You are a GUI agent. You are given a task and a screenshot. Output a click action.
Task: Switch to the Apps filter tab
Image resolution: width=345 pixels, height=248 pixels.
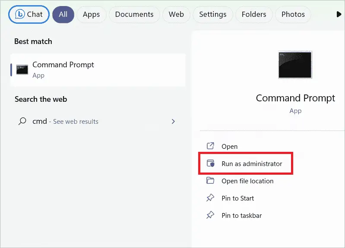pos(91,15)
